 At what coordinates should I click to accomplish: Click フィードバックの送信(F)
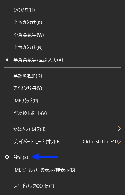62,186
